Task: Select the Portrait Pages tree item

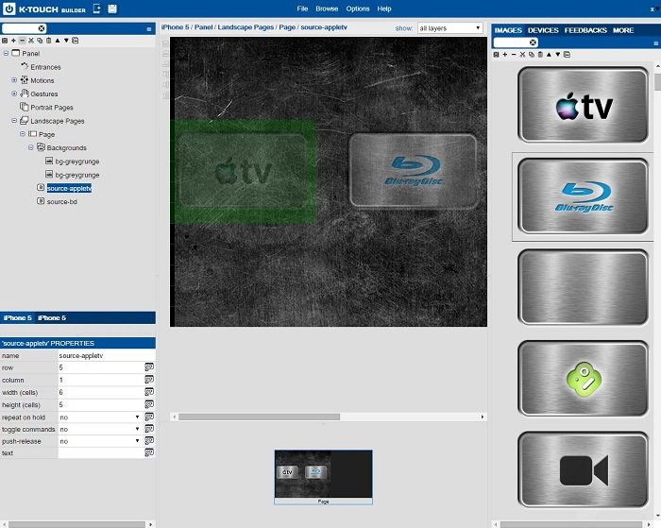Action: click(x=51, y=108)
